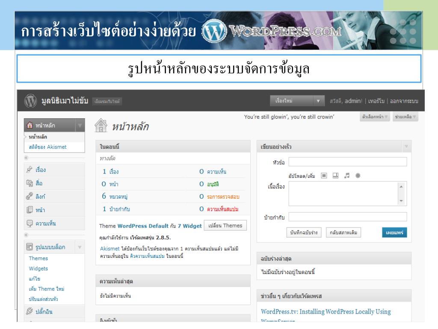
Task: Open สถิติของ Akismet submenu link
Action: coord(48,147)
